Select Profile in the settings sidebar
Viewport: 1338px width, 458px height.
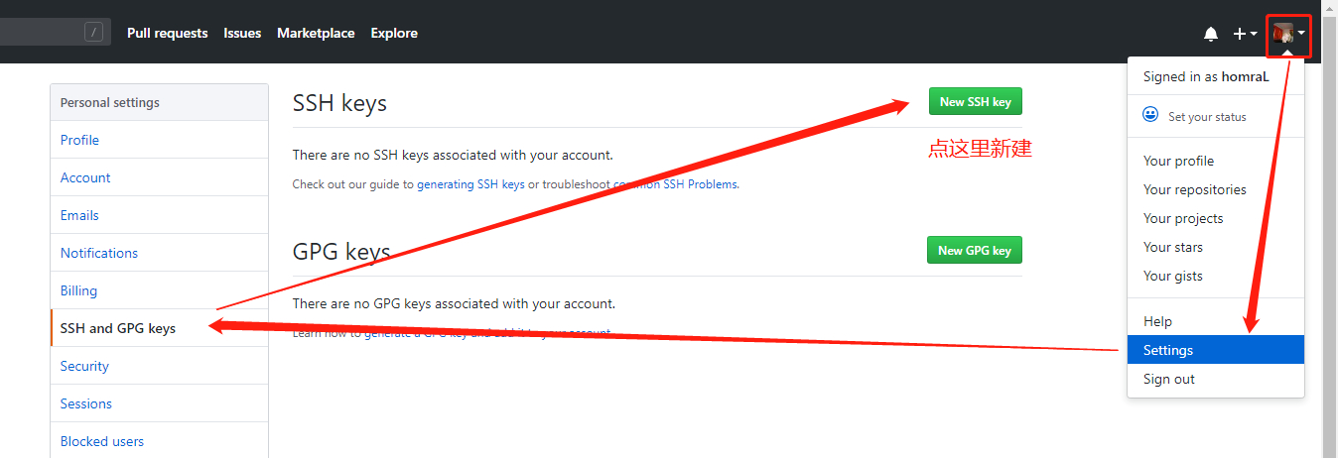[79, 140]
